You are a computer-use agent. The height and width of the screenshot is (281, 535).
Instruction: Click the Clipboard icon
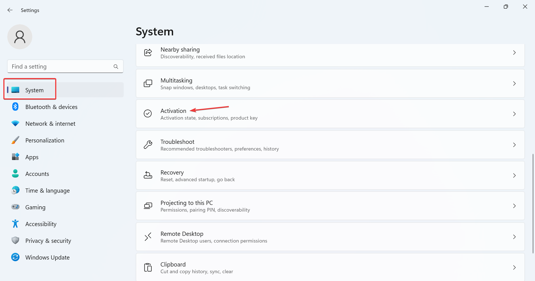click(x=148, y=267)
